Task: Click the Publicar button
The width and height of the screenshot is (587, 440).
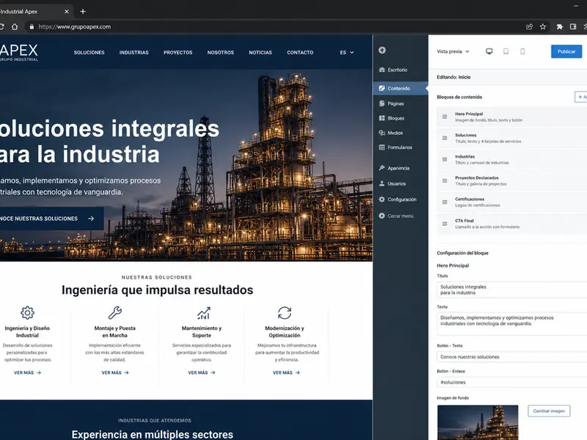Action: pos(566,51)
